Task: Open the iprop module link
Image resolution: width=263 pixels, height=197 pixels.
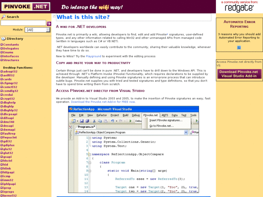Action: pyautogui.click(x=7, y=188)
